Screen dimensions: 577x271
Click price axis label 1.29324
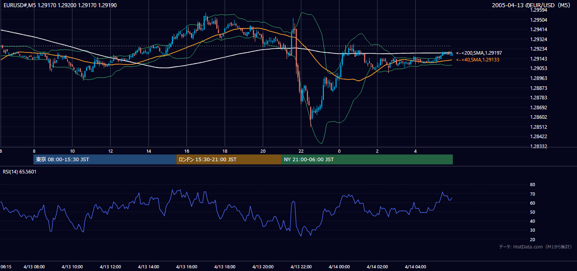538,39
